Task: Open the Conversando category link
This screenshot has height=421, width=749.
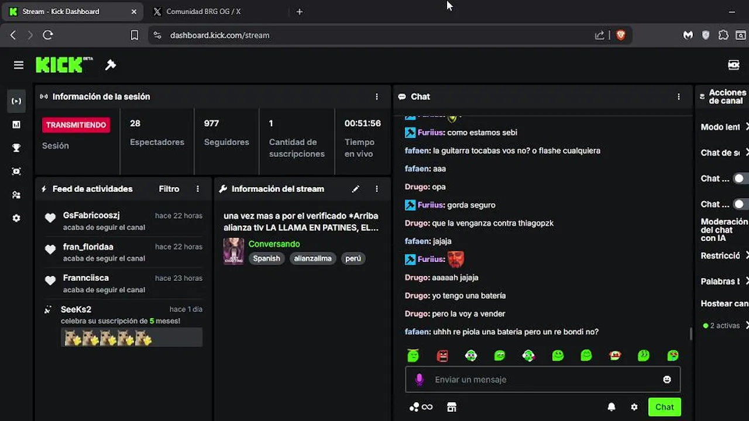Action: [274, 244]
